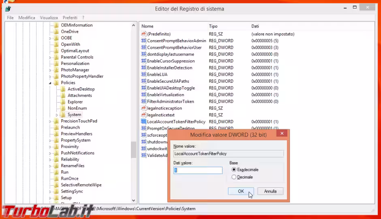Collapse the Policies tree node
Viewport: 381px width, 219px height.
[x=51, y=83]
